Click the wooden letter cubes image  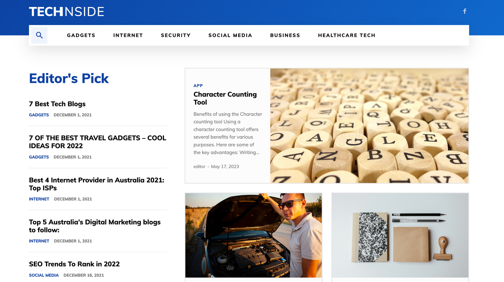pyautogui.click(x=369, y=126)
